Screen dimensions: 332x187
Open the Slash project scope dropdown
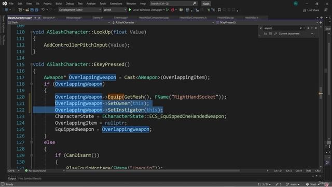coord(59,22)
